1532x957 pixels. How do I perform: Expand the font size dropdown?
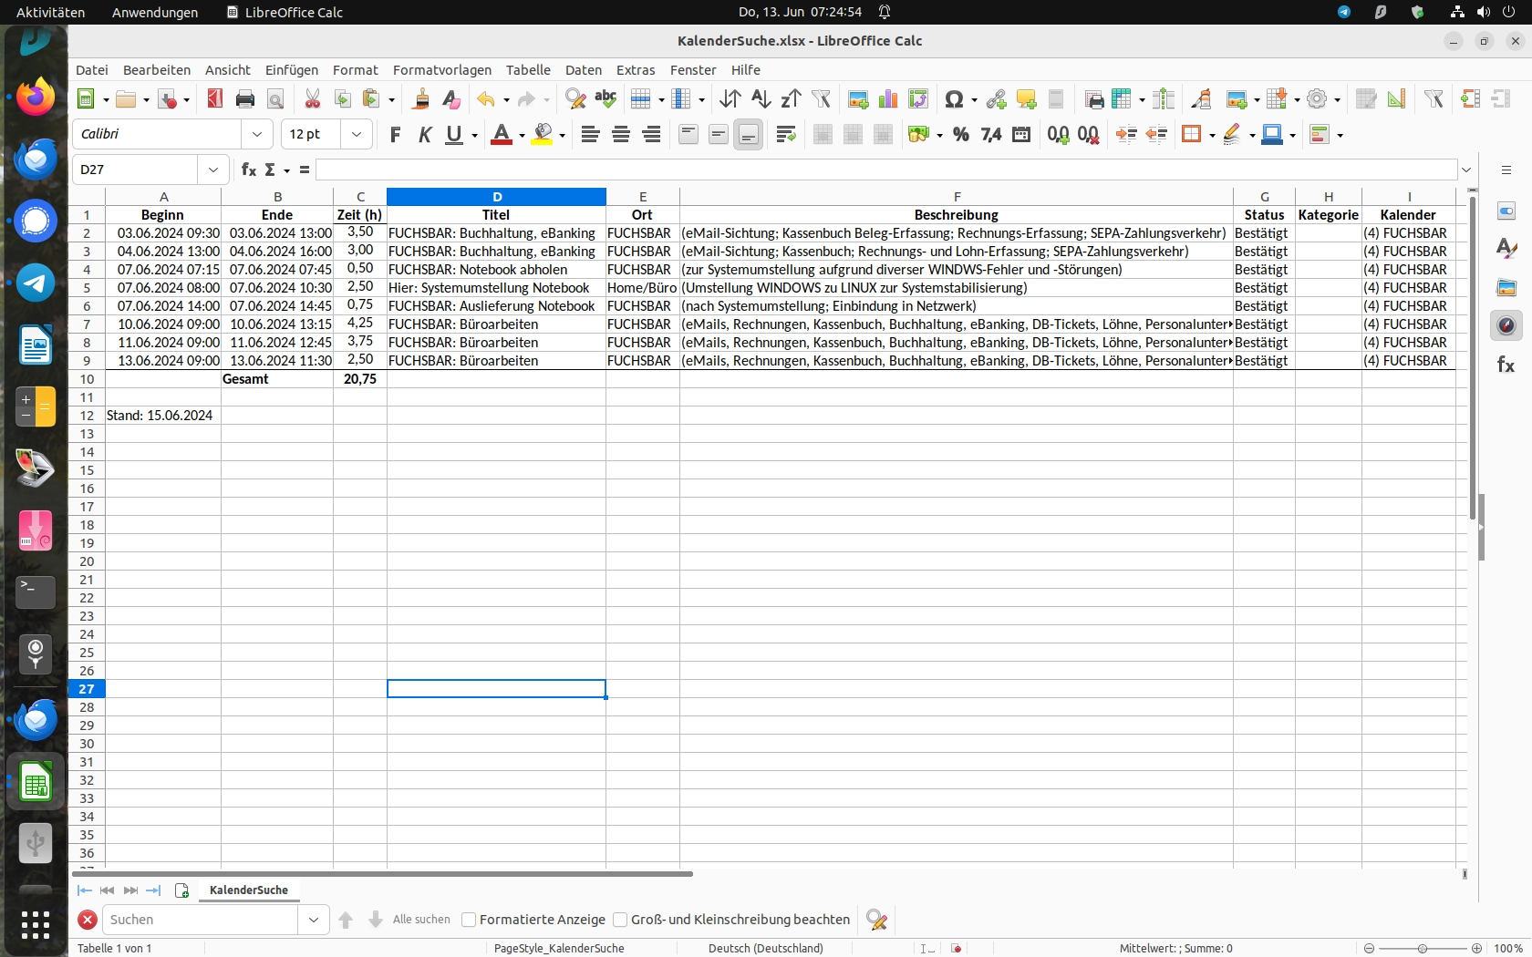(x=357, y=135)
